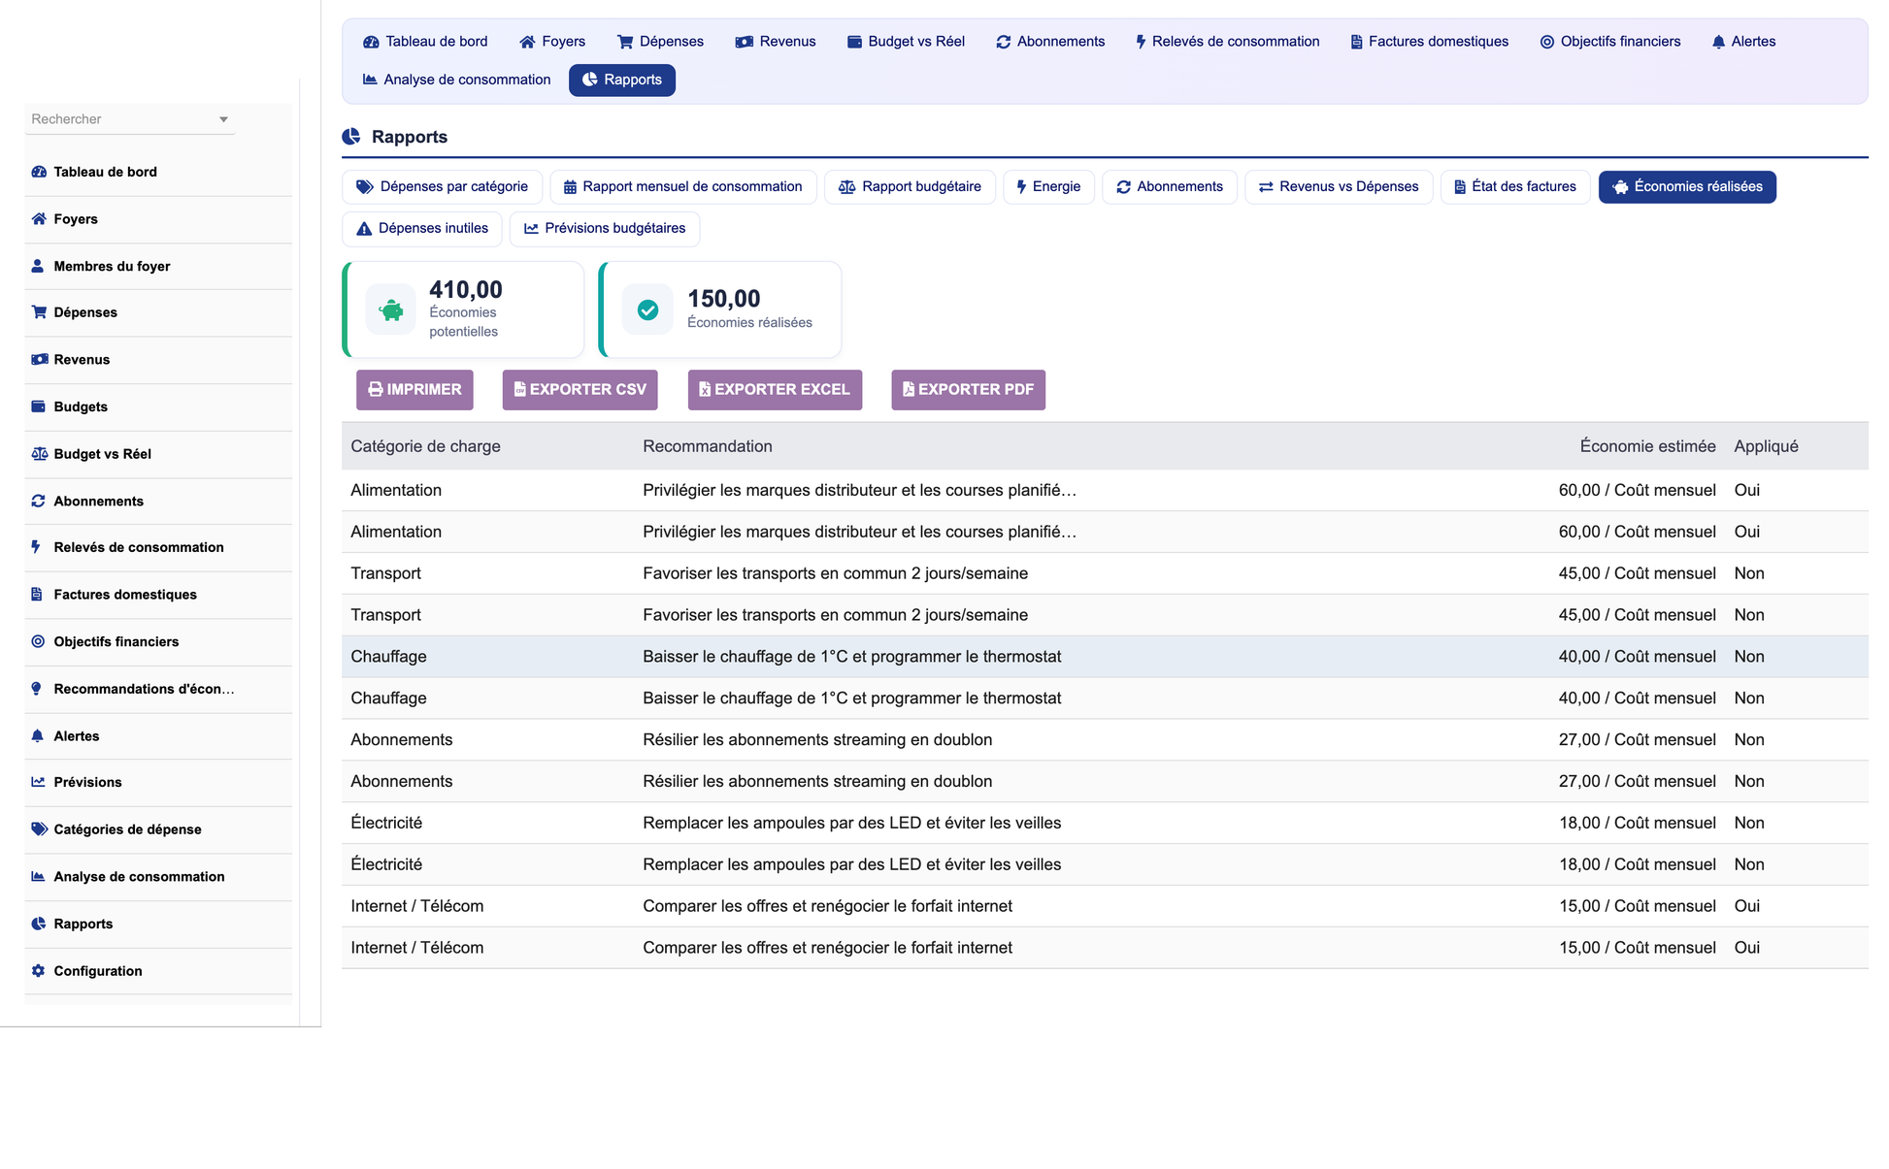Open the Dépenses inutiles report
This screenshot has width=1889, height=1169.
coord(422,229)
